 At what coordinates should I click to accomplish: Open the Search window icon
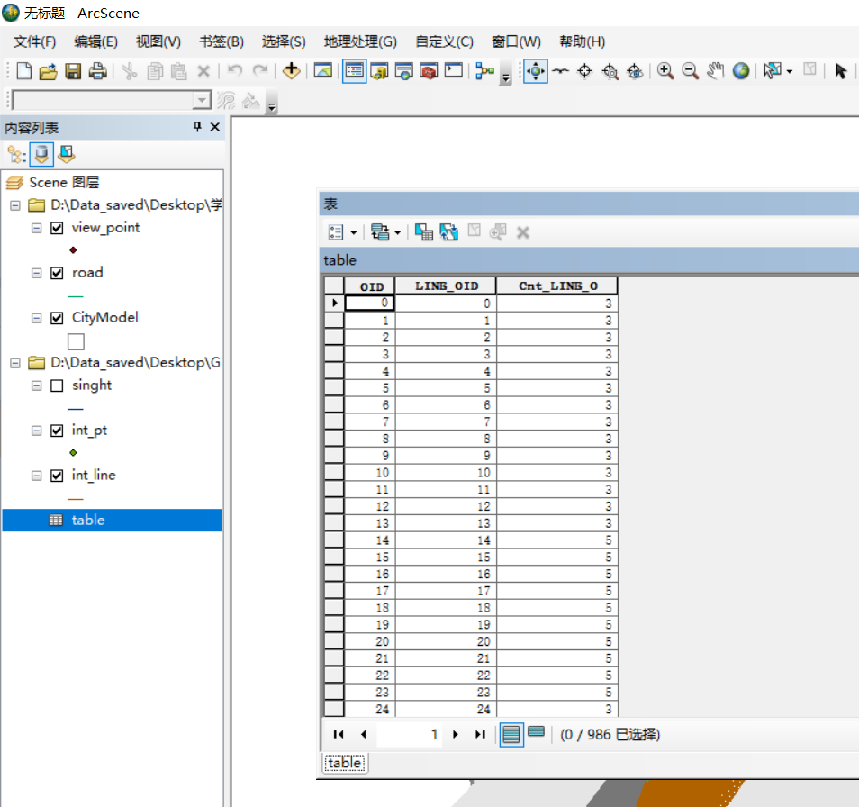pos(404,71)
